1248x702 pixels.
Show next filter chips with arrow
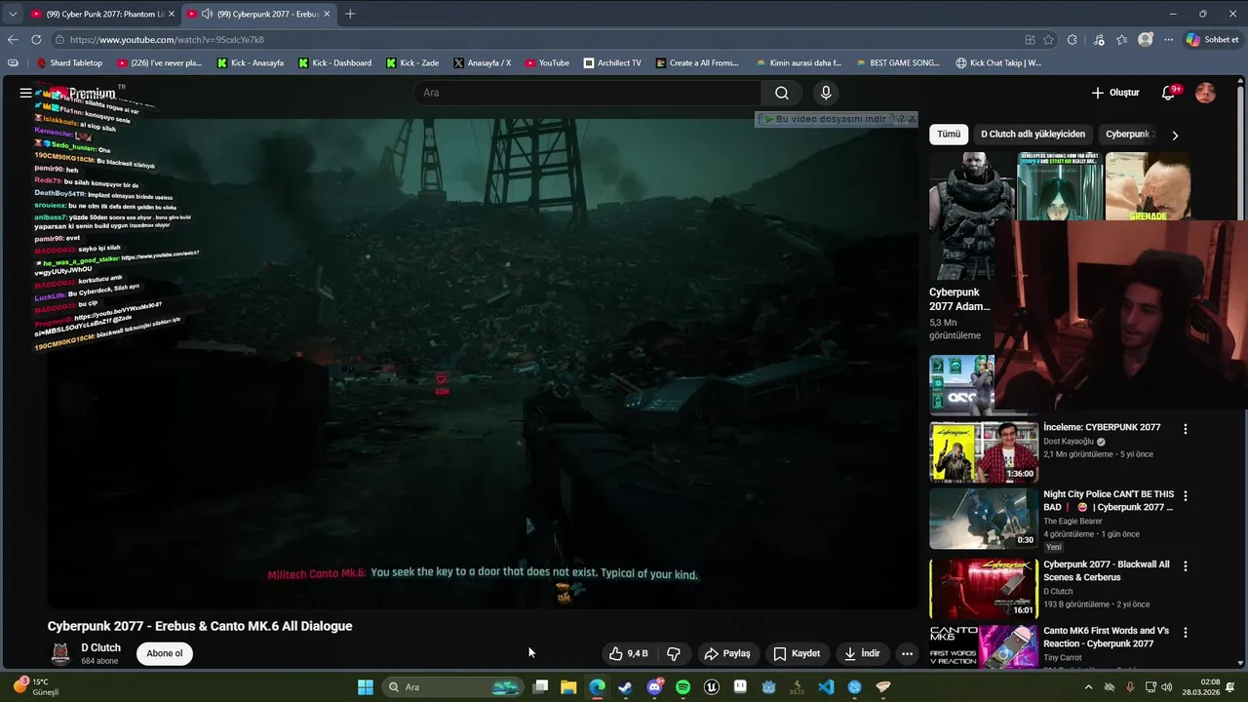click(1175, 136)
